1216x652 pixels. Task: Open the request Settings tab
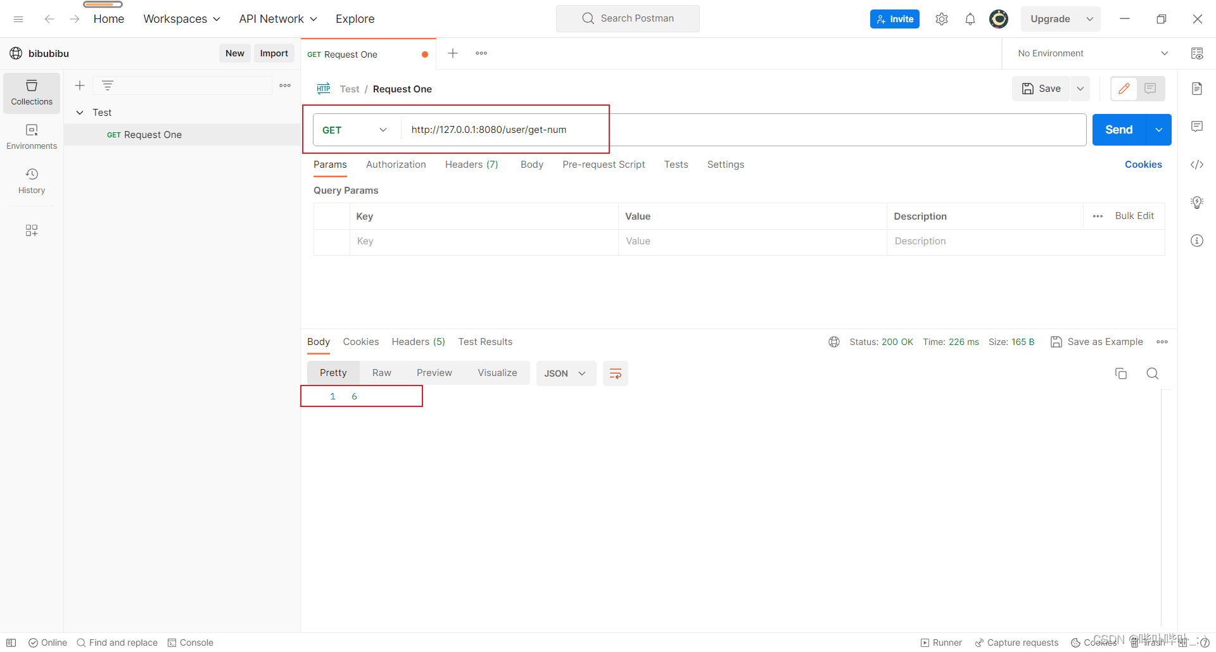coord(725,165)
